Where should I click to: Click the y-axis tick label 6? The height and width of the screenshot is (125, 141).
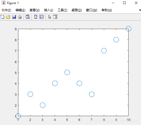coord(16,62)
